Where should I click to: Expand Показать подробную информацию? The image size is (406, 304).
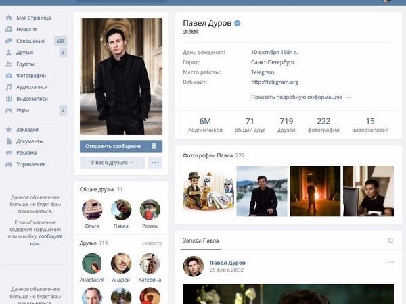coord(296,97)
